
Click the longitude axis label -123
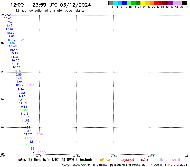pos(151,156)
